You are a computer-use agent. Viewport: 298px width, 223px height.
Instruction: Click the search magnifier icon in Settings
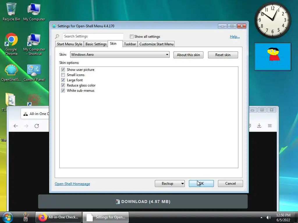click(57, 36)
